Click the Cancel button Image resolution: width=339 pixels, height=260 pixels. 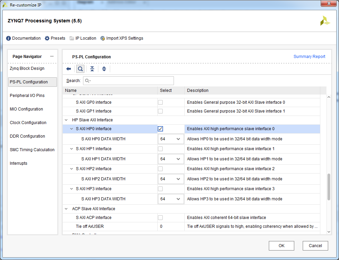[x=315, y=246]
